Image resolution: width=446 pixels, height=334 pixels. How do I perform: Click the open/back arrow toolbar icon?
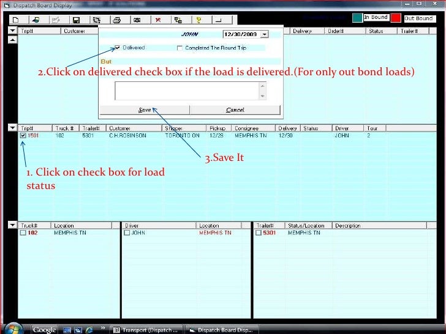click(36, 20)
